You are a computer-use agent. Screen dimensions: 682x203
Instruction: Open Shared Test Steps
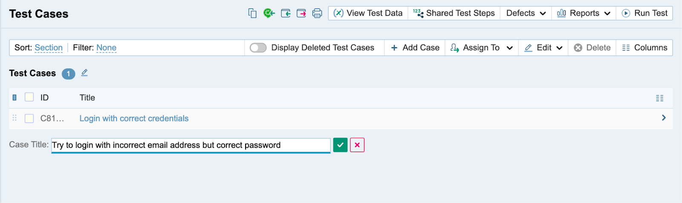tap(454, 13)
